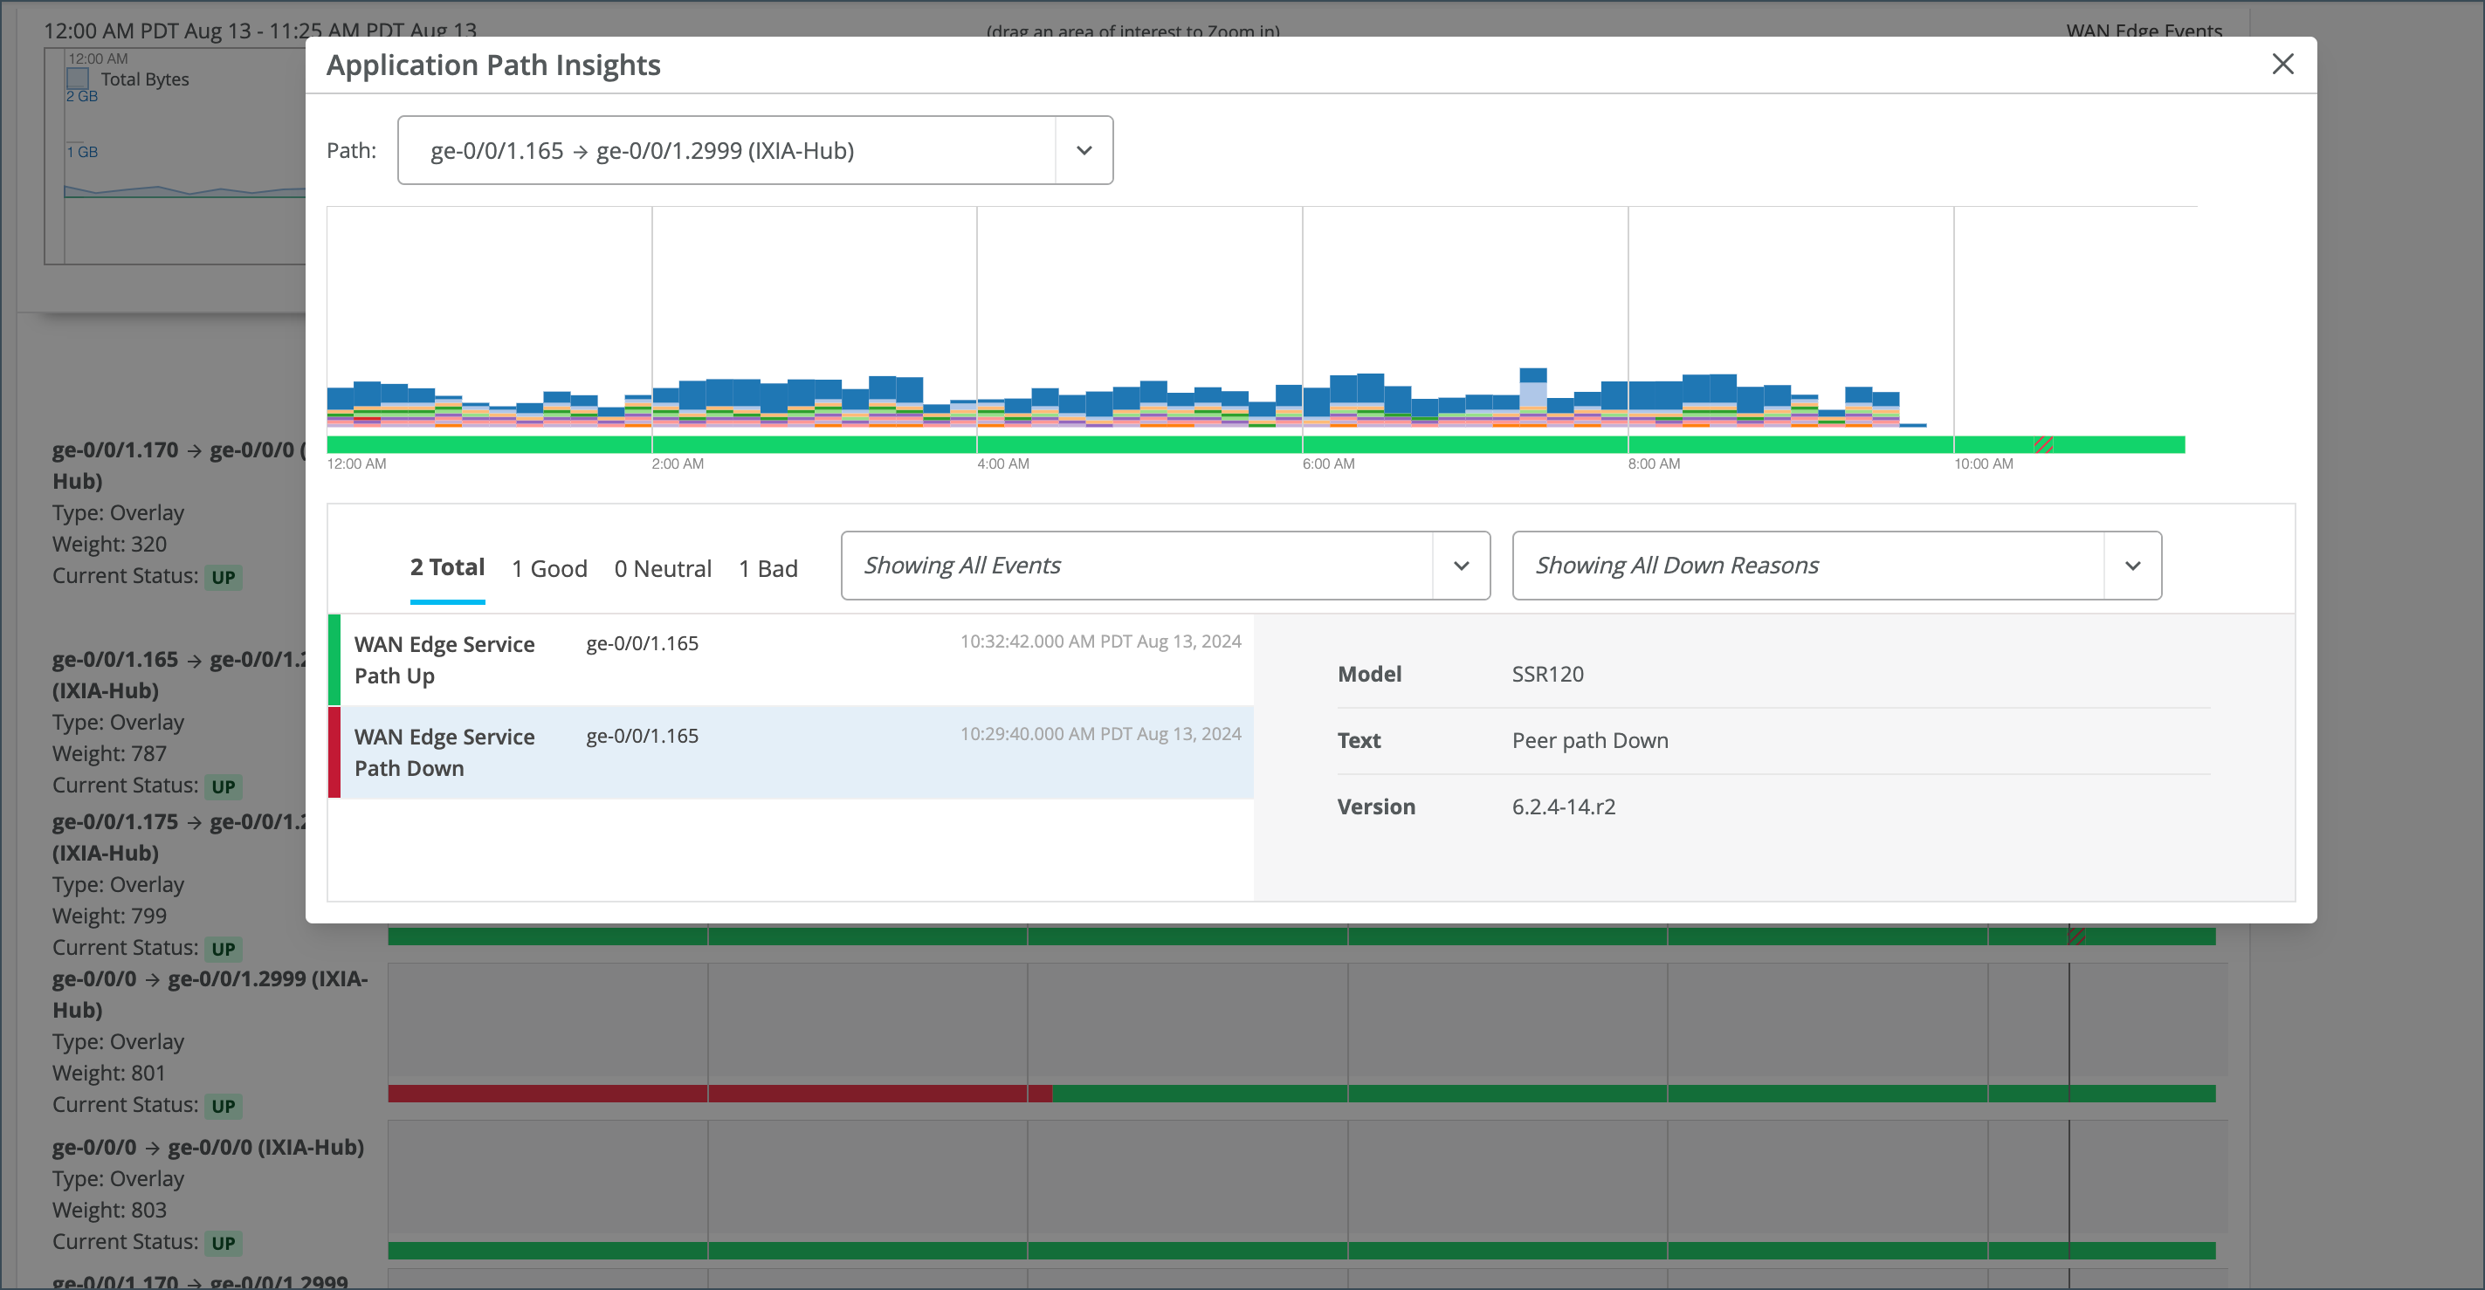This screenshot has height=1290, width=2485.
Task: Click the UP status badge for weight 801
Action: pos(223,1106)
